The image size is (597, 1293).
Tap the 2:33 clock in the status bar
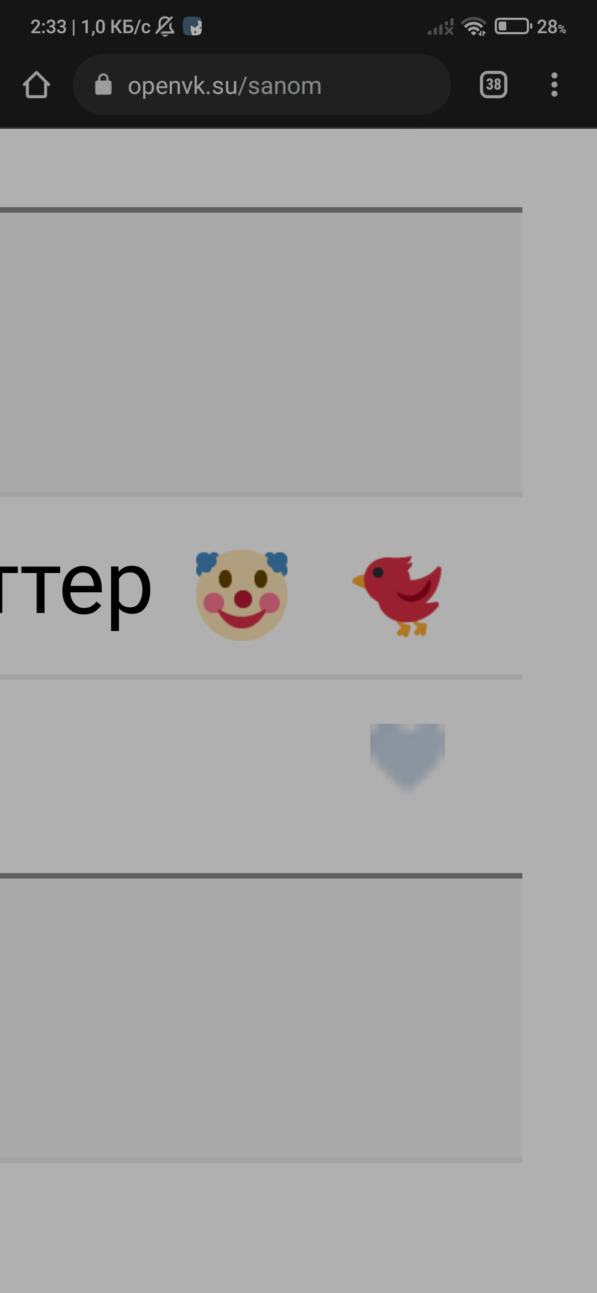pyautogui.click(x=48, y=27)
